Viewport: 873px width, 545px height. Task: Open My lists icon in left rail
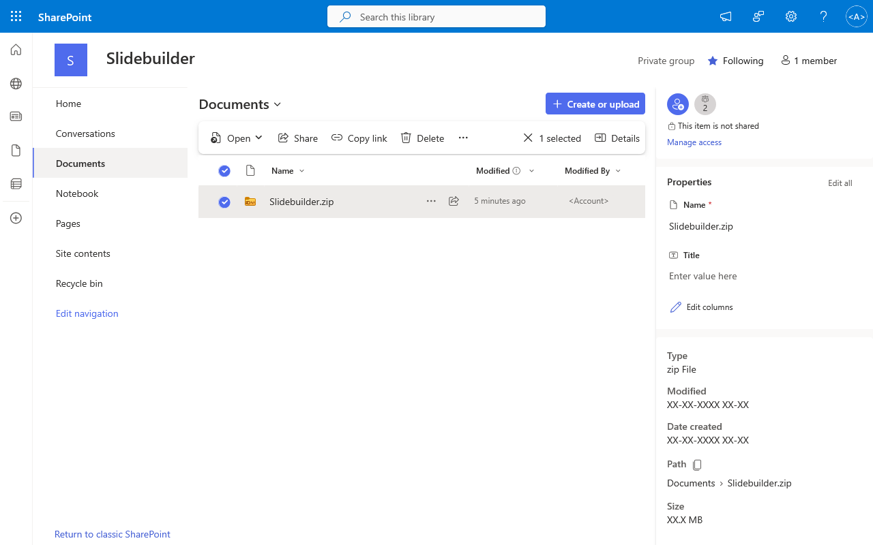(x=16, y=183)
